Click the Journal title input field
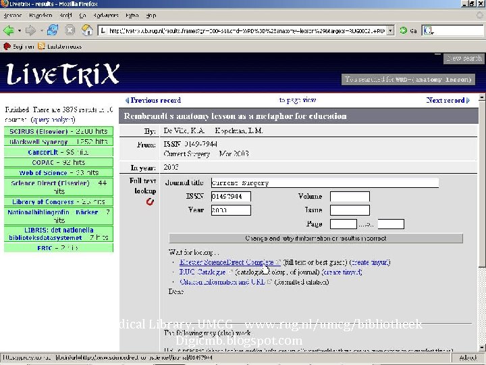This screenshot has height=365, width=486. [325, 182]
